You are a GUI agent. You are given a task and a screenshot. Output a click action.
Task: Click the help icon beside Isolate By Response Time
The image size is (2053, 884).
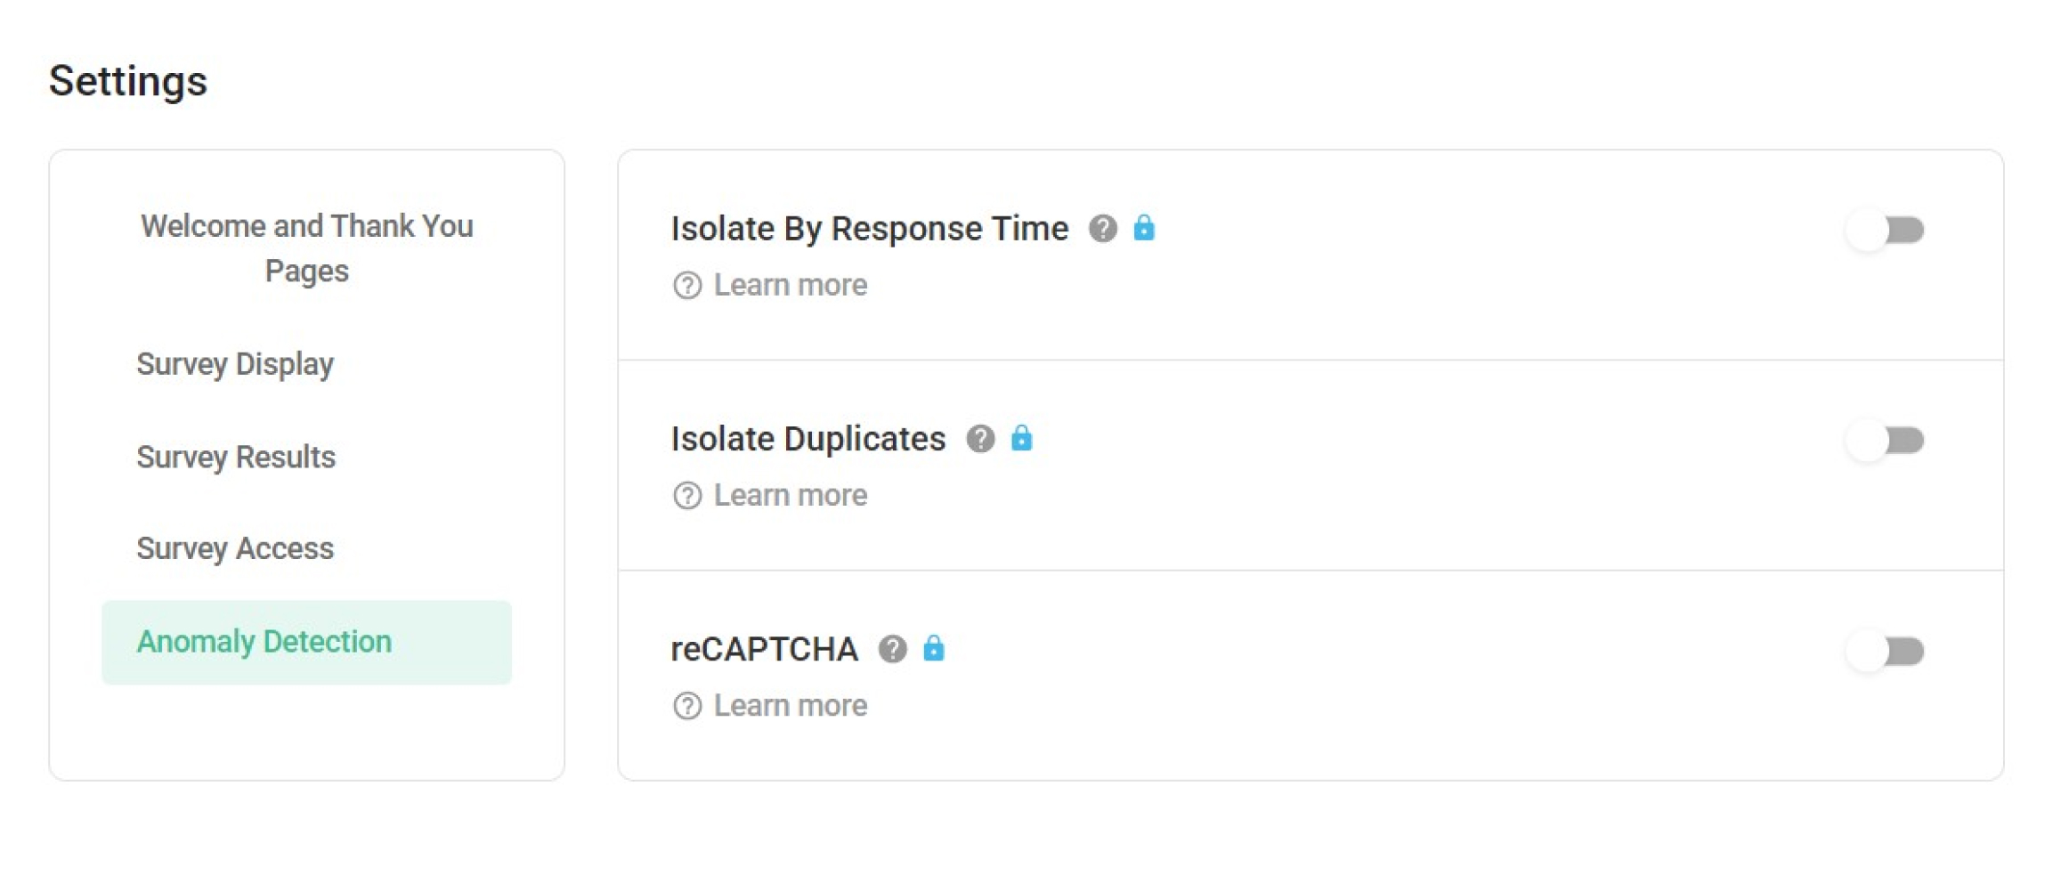pos(1104,229)
